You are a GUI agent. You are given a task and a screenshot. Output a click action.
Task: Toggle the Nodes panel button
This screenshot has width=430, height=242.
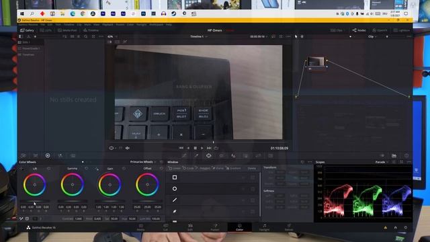[x=359, y=30]
